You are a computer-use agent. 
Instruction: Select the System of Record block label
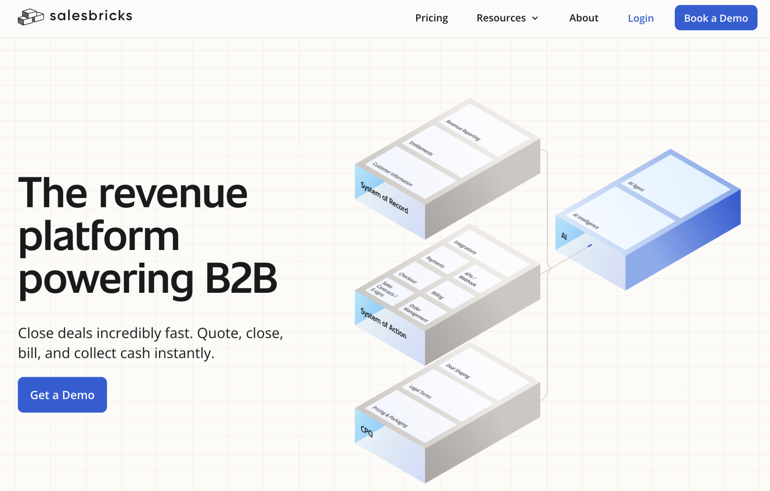click(x=384, y=198)
